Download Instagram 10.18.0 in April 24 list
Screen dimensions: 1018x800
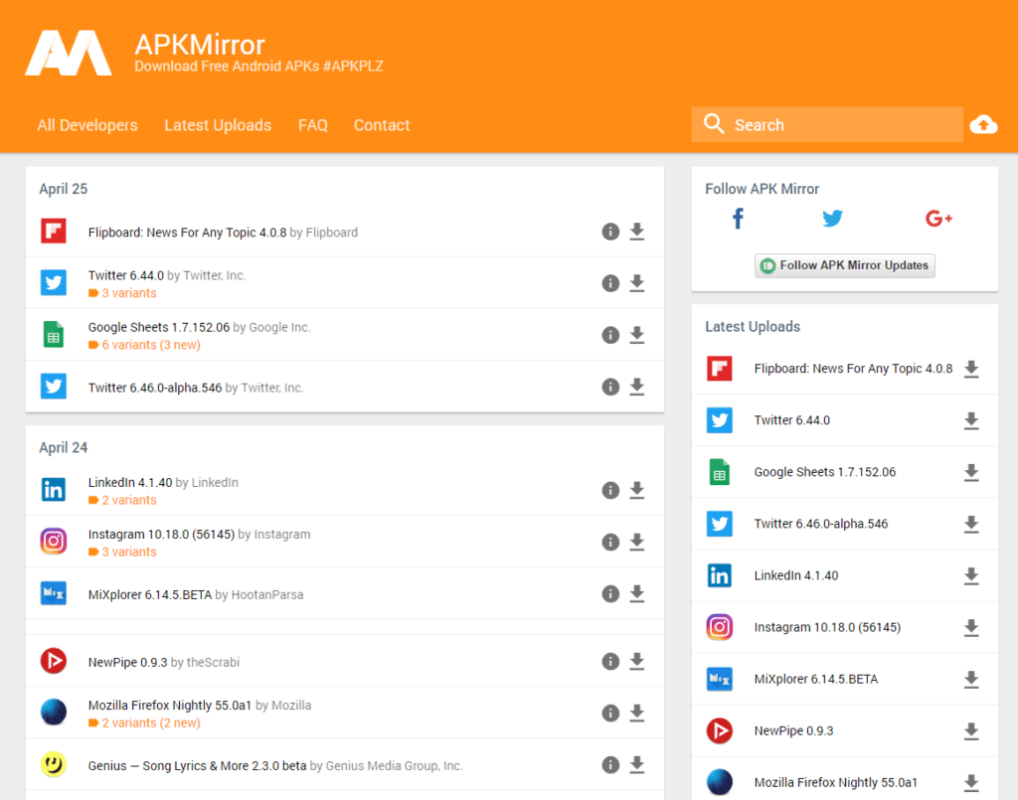pos(637,542)
